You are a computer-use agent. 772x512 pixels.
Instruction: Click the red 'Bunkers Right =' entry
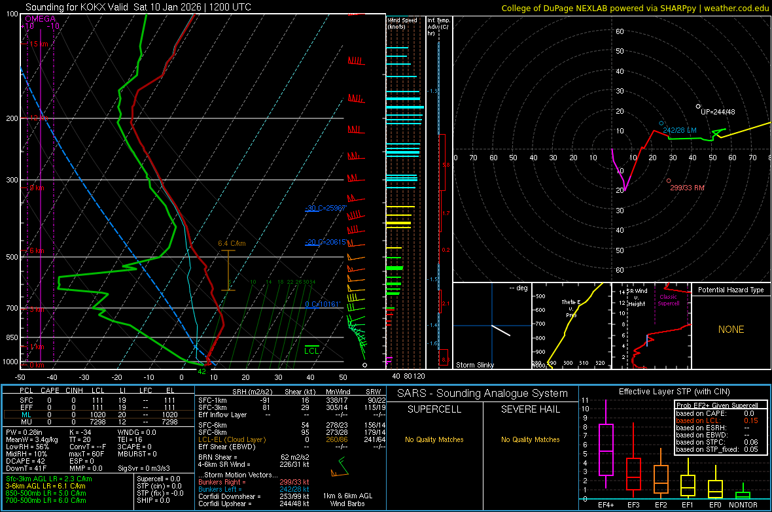click(254, 482)
